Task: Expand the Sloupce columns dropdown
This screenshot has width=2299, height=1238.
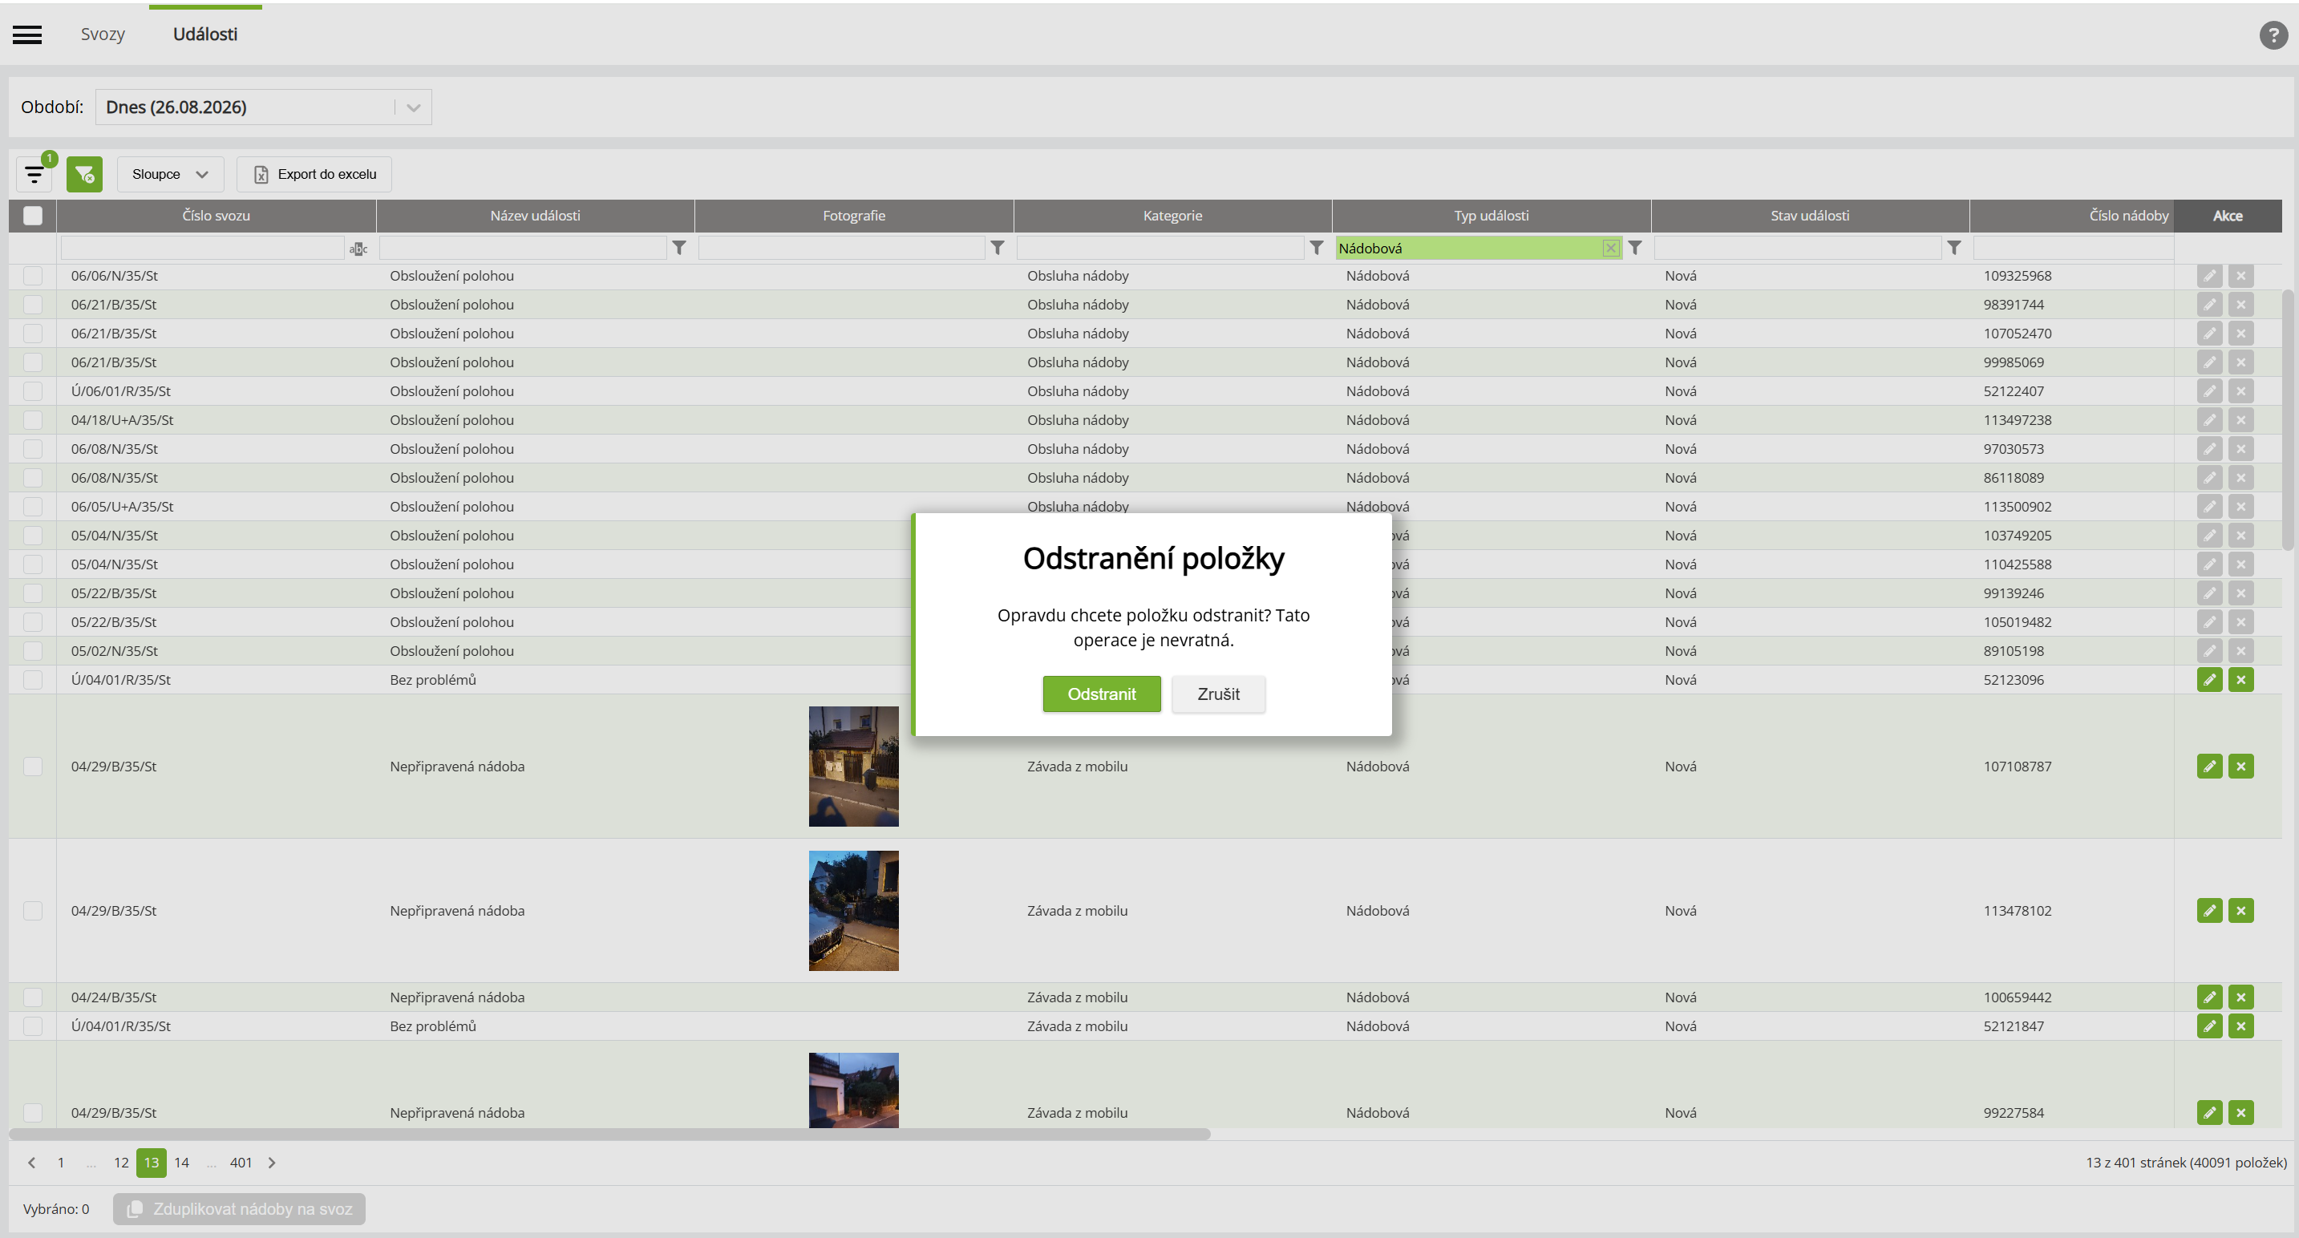Action: pyautogui.click(x=169, y=174)
